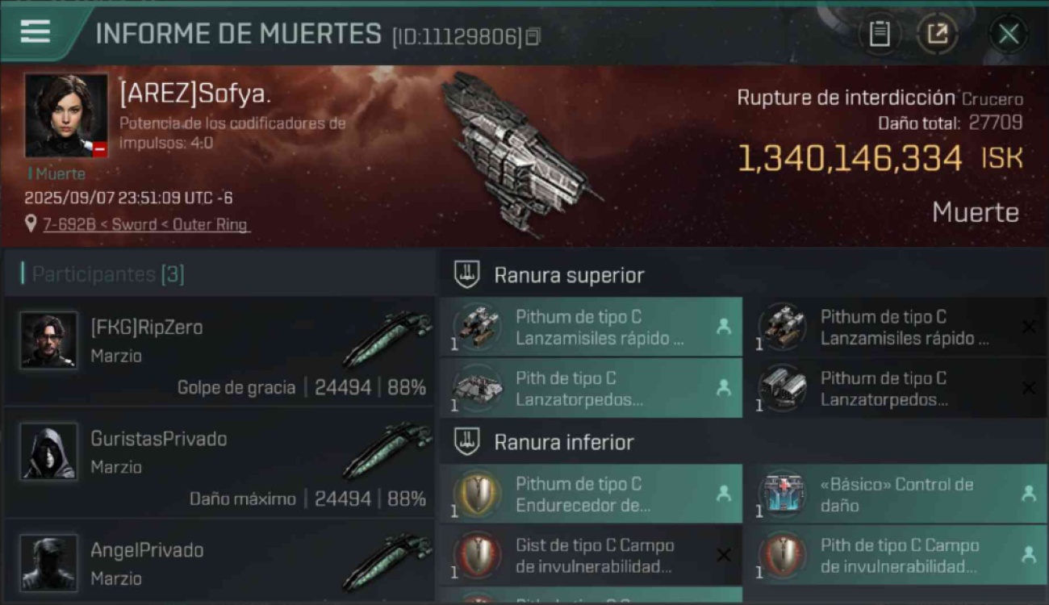This screenshot has width=1049, height=605.
Task: Select the Ranura inferior slot icon
Action: tap(467, 441)
